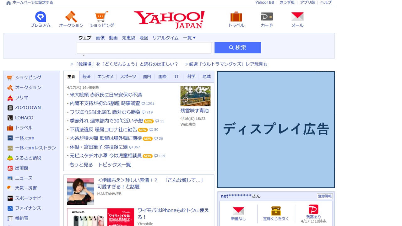Open the iPhone15 Y!mobile ad thumbnail
The width and height of the screenshot is (402, 226).
click(100, 217)
